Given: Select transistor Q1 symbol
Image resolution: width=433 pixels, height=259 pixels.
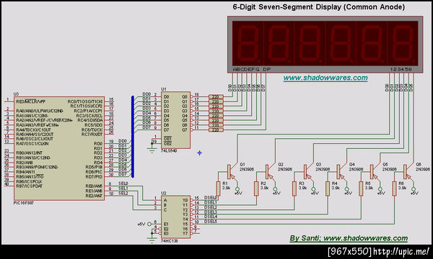Looking at the screenshot, I should 232,173.
